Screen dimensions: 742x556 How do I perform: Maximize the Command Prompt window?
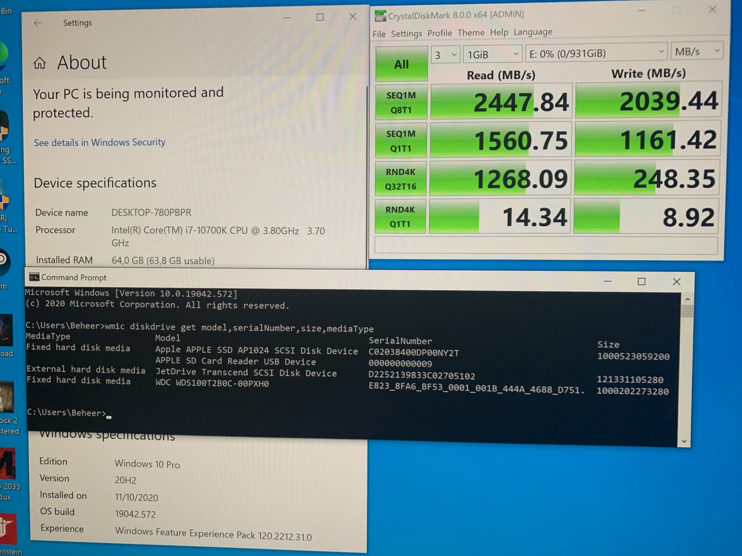(x=641, y=282)
